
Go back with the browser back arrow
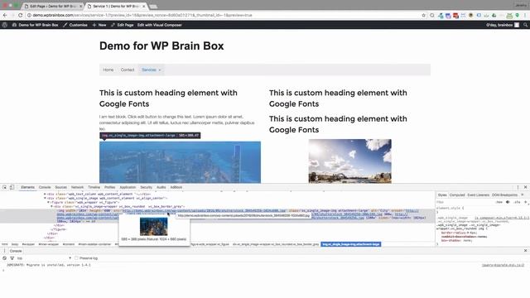pos(5,15)
